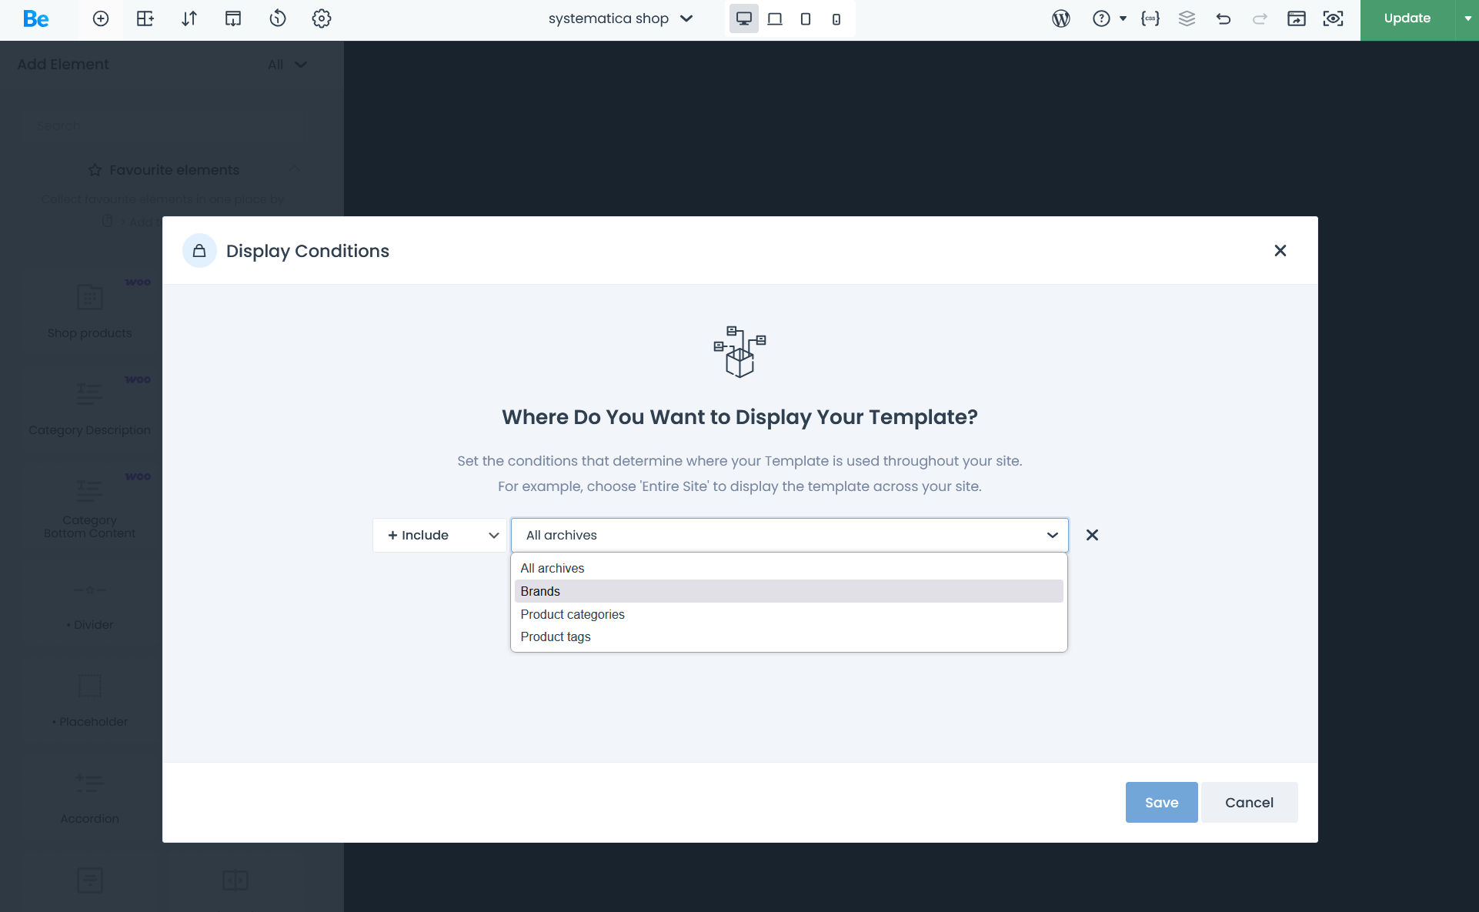Switch to desktop view mode
This screenshot has width=1479, height=912.
click(x=744, y=18)
